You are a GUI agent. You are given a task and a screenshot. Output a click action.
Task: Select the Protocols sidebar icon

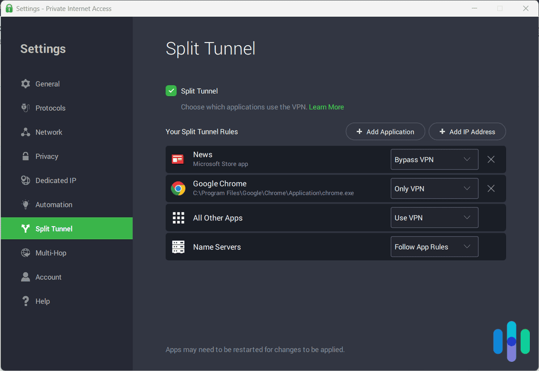(x=25, y=108)
